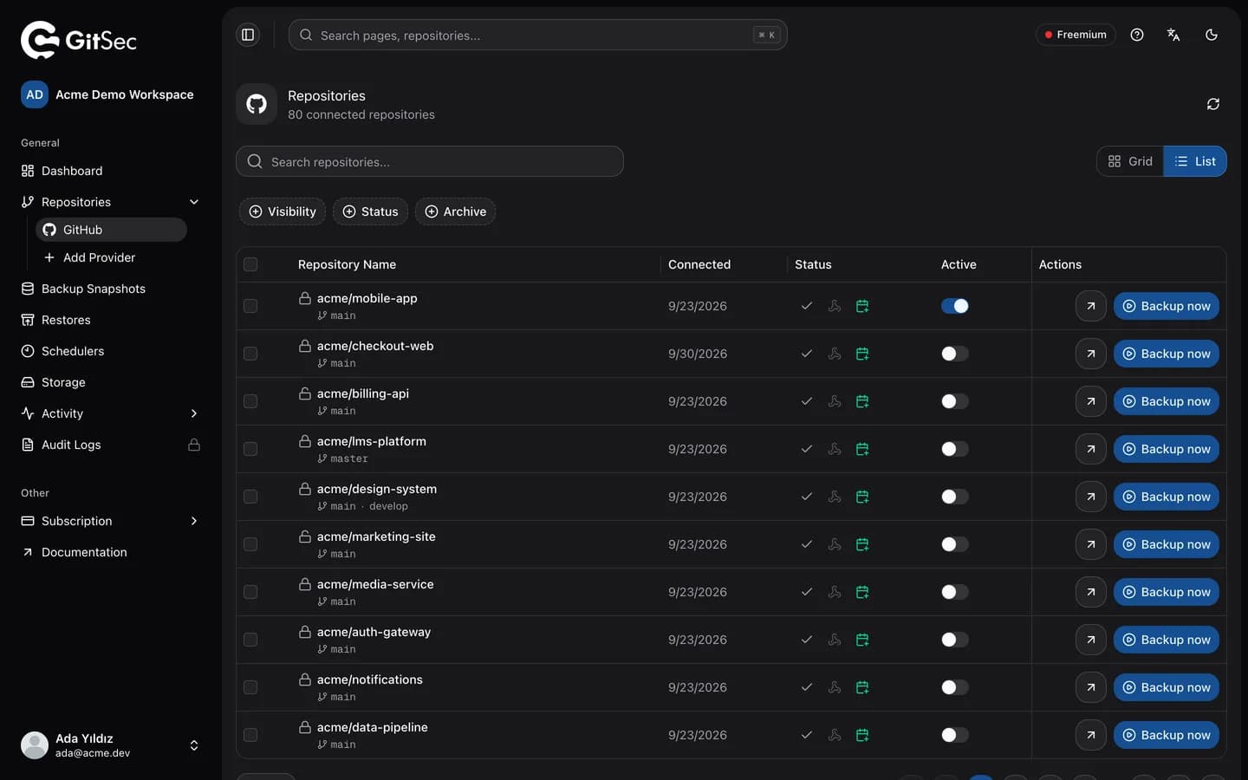Switch to Grid view
Image resolution: width=1248 pixels, height=780 pixels.
[x=1130, y=161]
